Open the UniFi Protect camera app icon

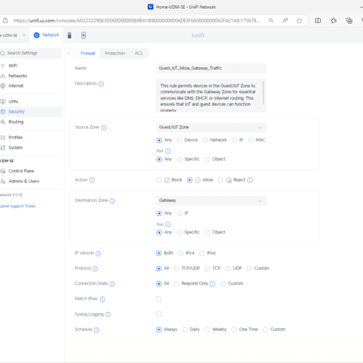point(69,35)
